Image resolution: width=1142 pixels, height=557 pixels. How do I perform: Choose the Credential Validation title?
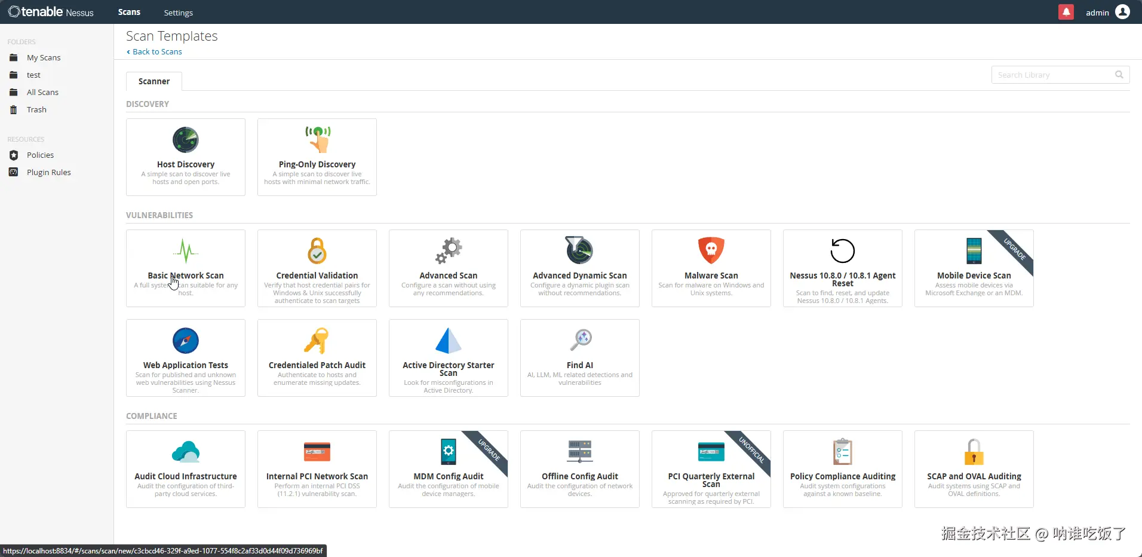click(x=317, y=276)
